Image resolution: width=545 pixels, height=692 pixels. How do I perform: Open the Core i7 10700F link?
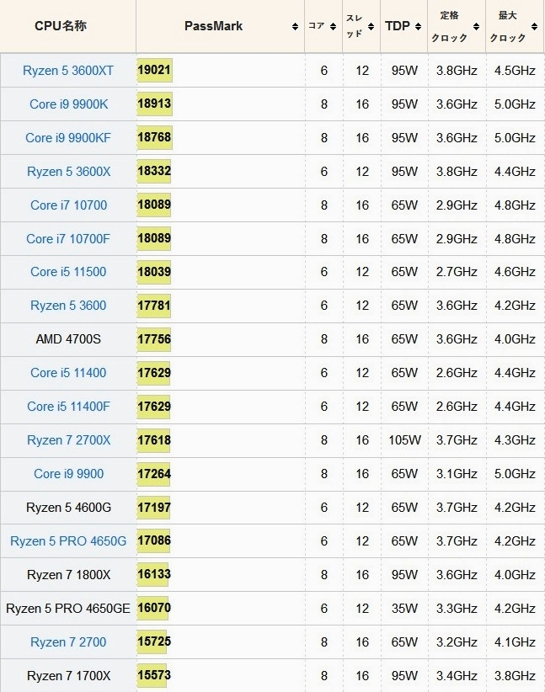coord(68,239)
